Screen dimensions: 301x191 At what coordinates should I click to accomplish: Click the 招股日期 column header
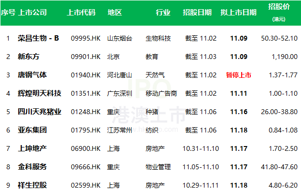[197, 13]
